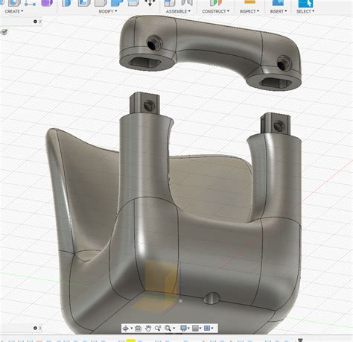Click the purple Create Form icon
This screenshot has height=342, width=353.
pos(47,3)
